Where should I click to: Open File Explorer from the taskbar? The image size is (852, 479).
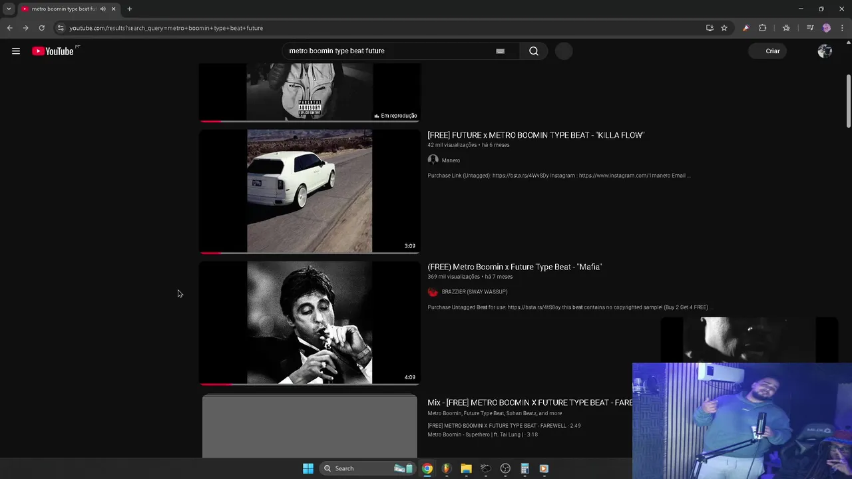click(466, 468)
